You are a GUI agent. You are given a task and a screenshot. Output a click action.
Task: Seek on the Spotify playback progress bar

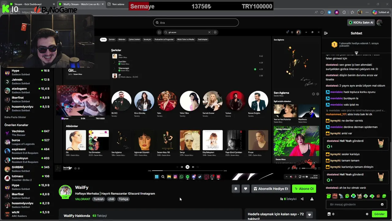187,171
